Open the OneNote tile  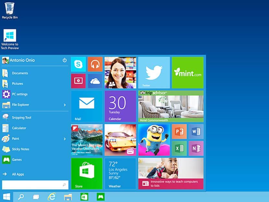pyautogui.click(x=196, y=148)
